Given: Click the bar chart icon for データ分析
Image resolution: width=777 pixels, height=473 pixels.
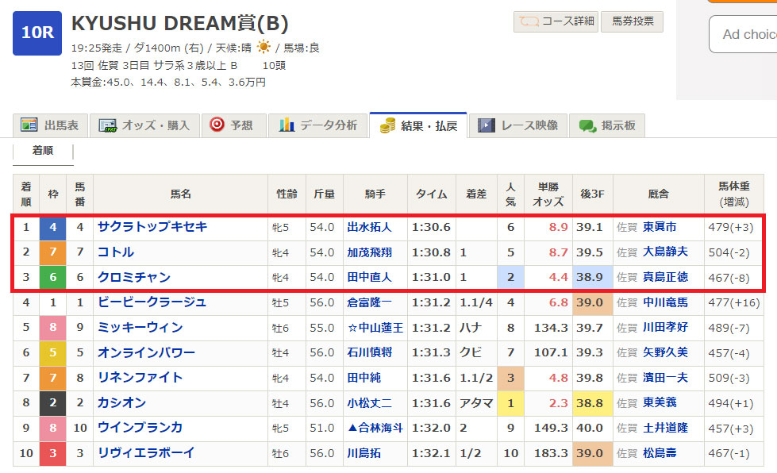Looking at the screenshot, I should [287, 125].
